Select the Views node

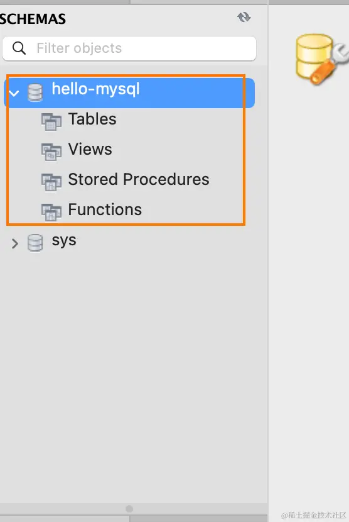coord(90,149)
